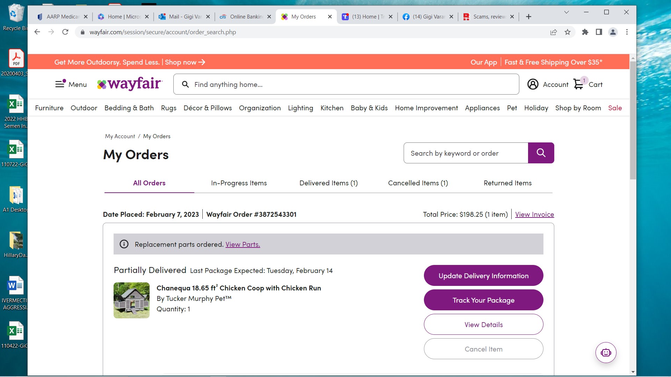671x377 pixels.
Task: Switch to the Mail - Gigi tab
Action: pyautogui.click(x=185, y=16)
